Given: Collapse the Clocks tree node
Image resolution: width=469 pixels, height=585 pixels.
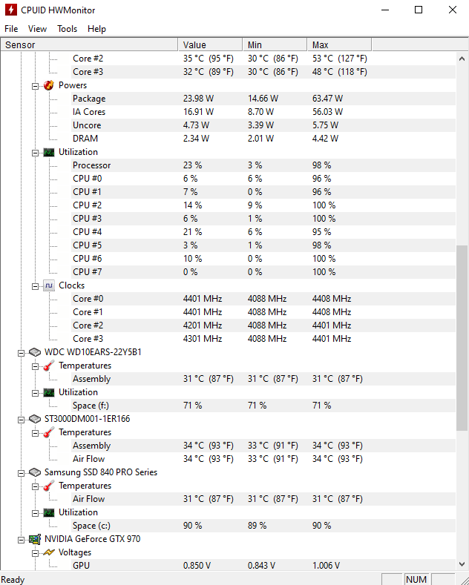Looking at the screenshot, I should [x=35, y=285].
